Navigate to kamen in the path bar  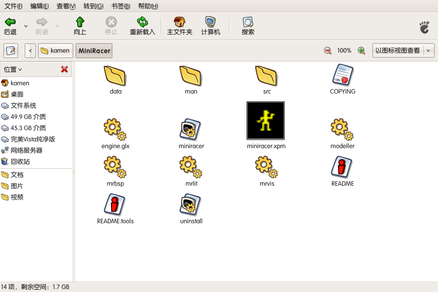(x=56, y=51)
